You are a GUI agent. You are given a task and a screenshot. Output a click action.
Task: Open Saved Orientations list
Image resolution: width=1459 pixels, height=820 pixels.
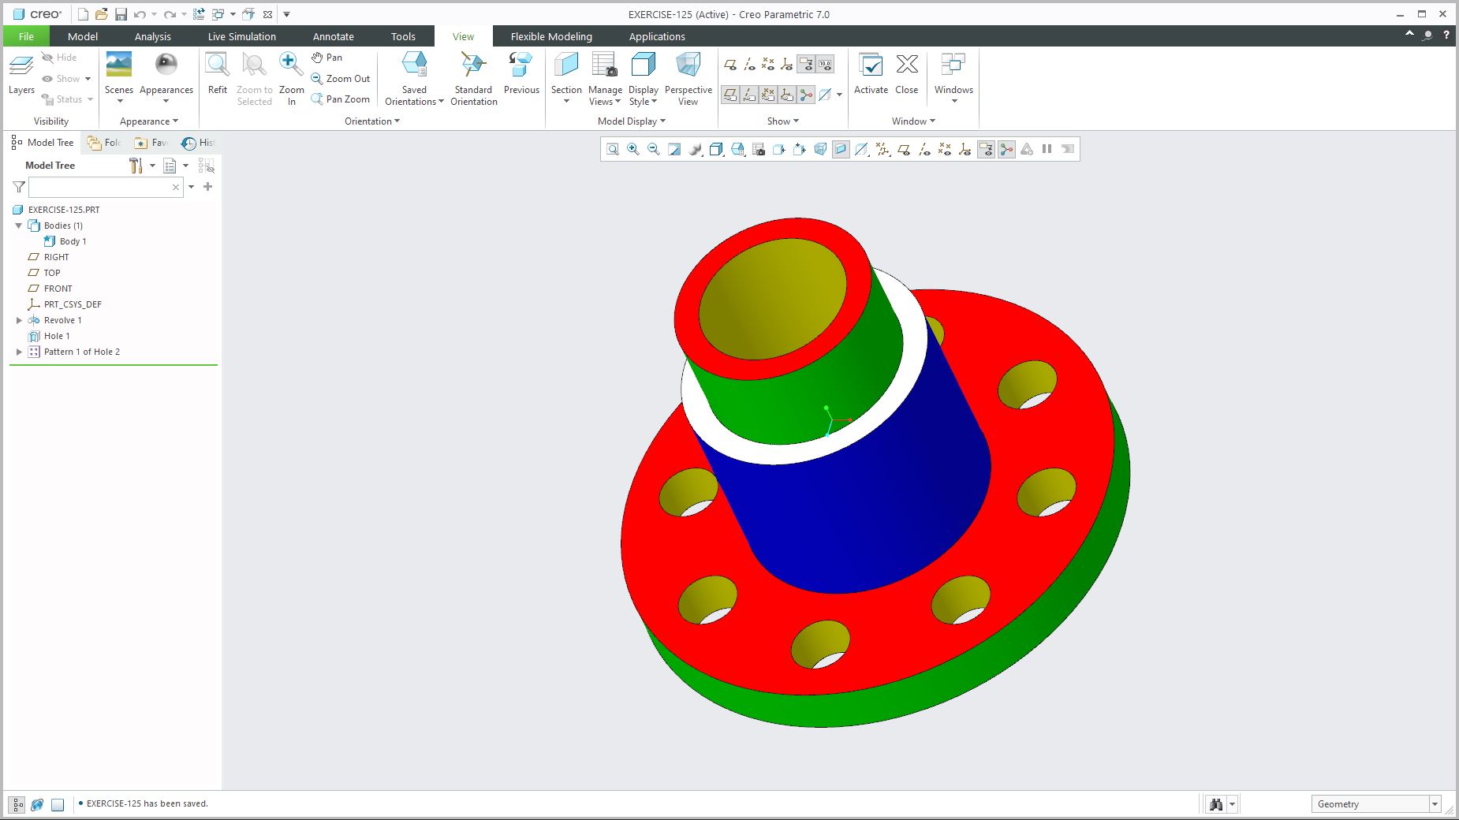tap(414, 78)
